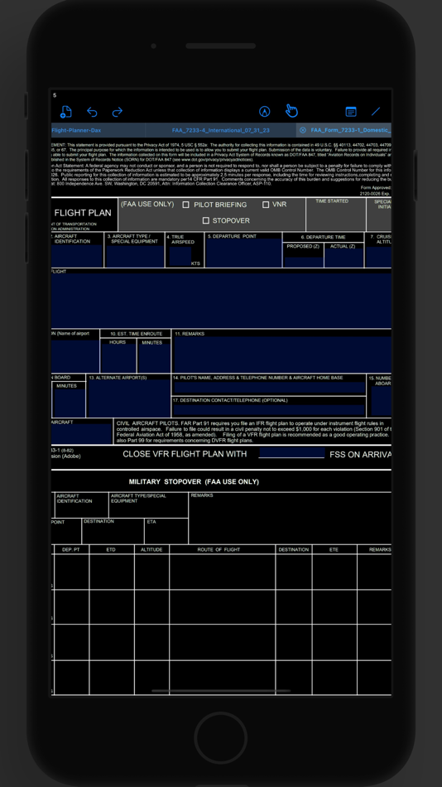This screenshot has height=787, width=442.
Task: Switch to Flight-Planner-Dax tab
Action: click(76, 130)
